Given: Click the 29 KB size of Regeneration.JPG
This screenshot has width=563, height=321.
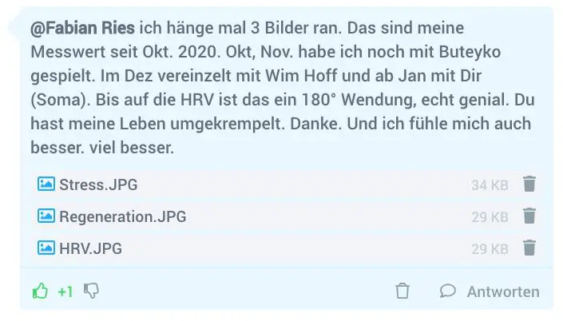Looking at the screenshot, I should pyautogui.click(x=490, y=217).
